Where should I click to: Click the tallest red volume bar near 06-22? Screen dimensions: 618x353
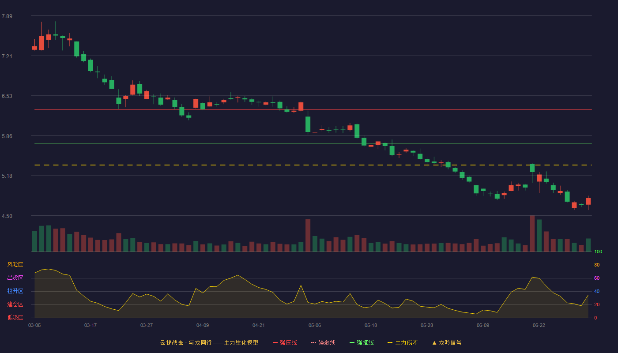[532, 233]
